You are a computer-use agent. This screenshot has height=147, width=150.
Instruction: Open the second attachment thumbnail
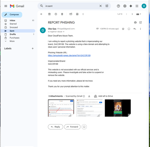pyautogui.click(x=89, y=108)
